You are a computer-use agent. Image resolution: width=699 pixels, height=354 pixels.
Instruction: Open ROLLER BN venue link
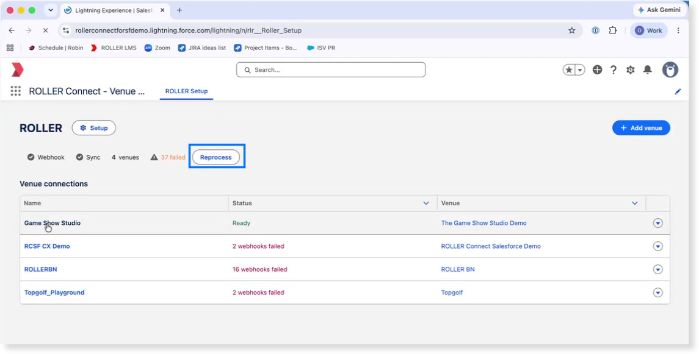pyautogui.click(x=458, y=269)
